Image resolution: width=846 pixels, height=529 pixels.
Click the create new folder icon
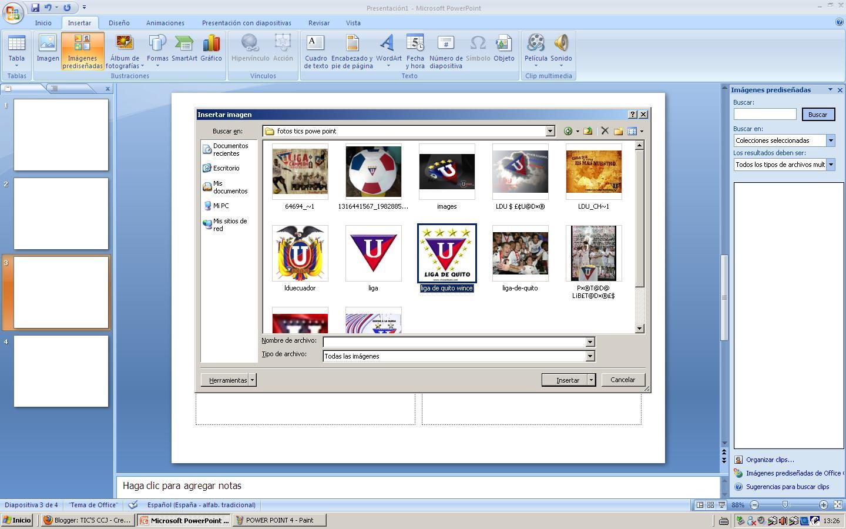click(618, 131)
